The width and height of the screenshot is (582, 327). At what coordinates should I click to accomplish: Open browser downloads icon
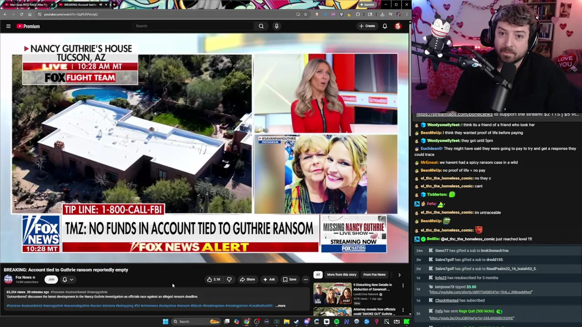382,14
